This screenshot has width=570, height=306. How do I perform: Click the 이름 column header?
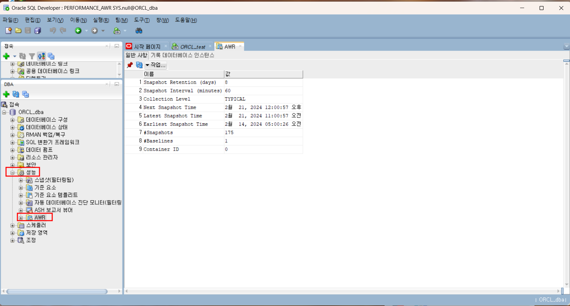coord(183,74)
